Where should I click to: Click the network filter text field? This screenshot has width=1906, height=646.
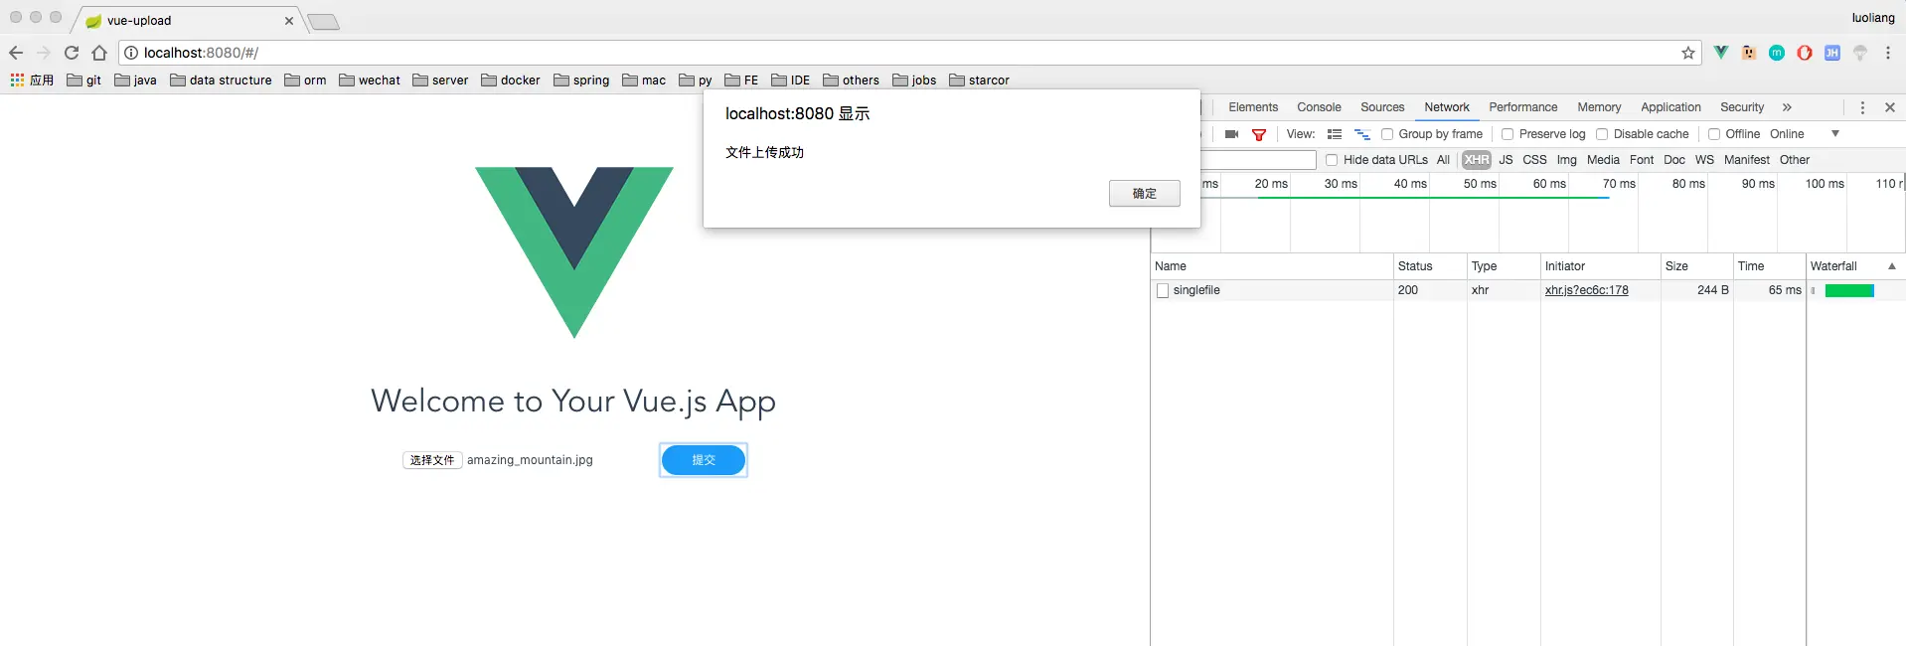click(1258, 160)
